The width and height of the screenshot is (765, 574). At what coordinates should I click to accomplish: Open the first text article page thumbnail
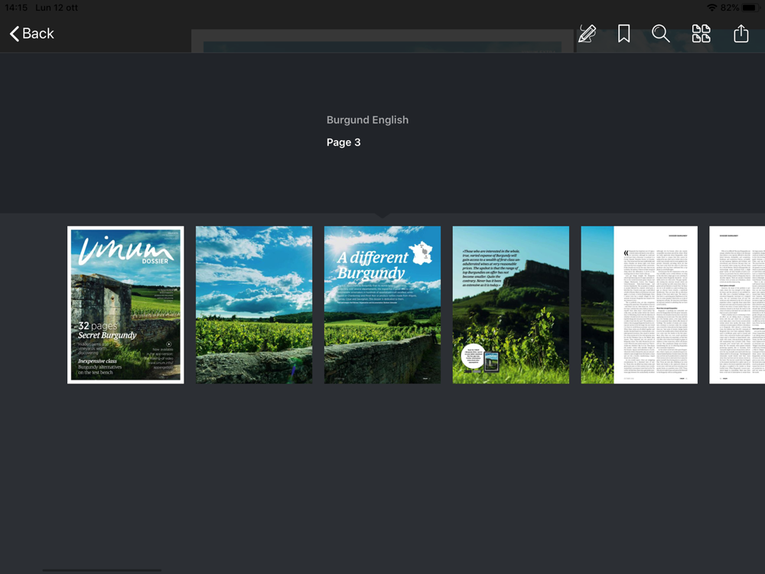pos(639,305)
